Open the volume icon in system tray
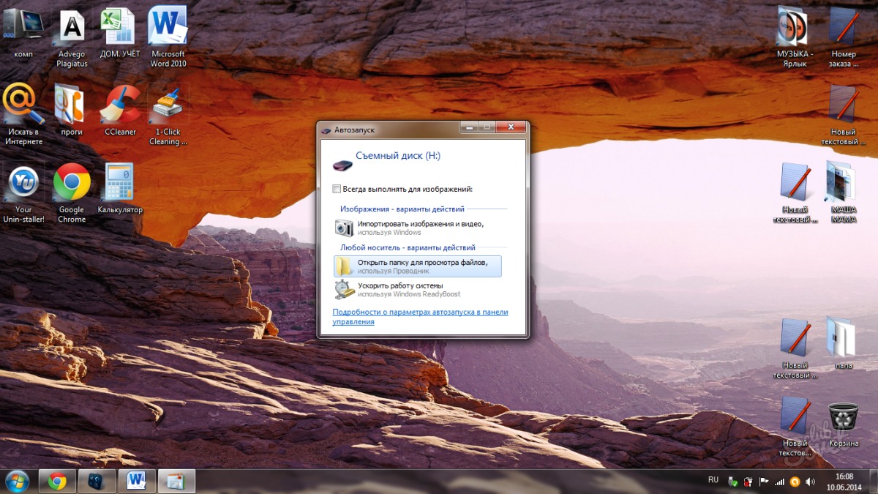 [810, 482]
